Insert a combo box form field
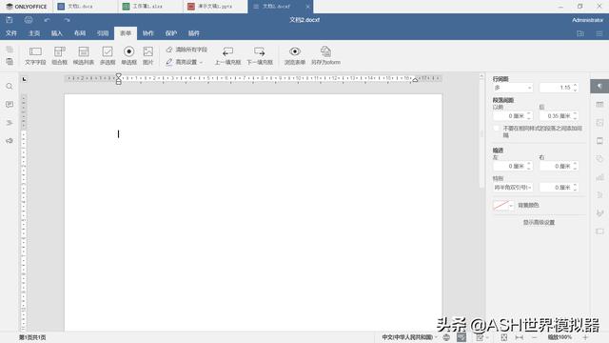 59,55
